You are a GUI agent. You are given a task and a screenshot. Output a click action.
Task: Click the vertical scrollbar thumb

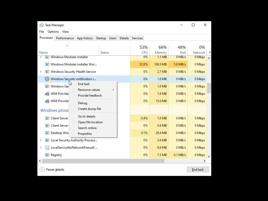point(209,88)
